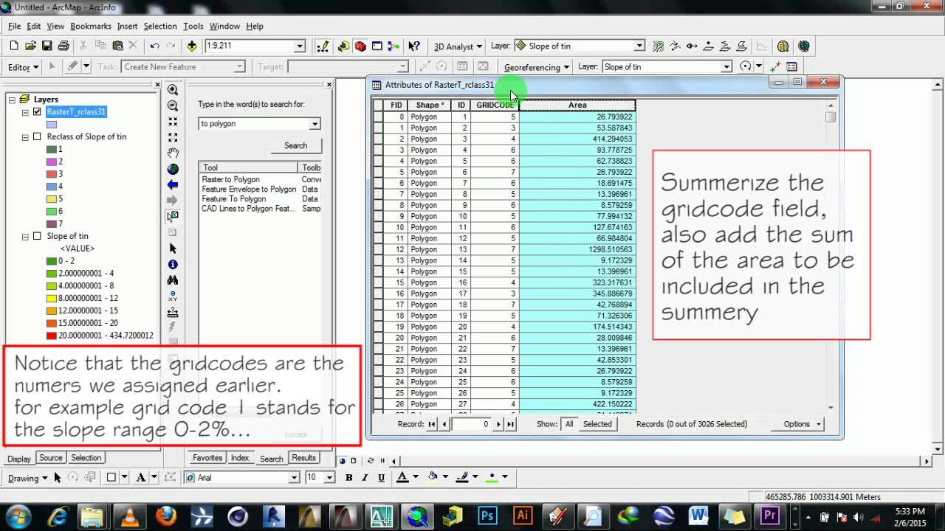Choose the Select Elements arrow tool
Viewport: 945px width, 531px height.
[x=173, y=249]
